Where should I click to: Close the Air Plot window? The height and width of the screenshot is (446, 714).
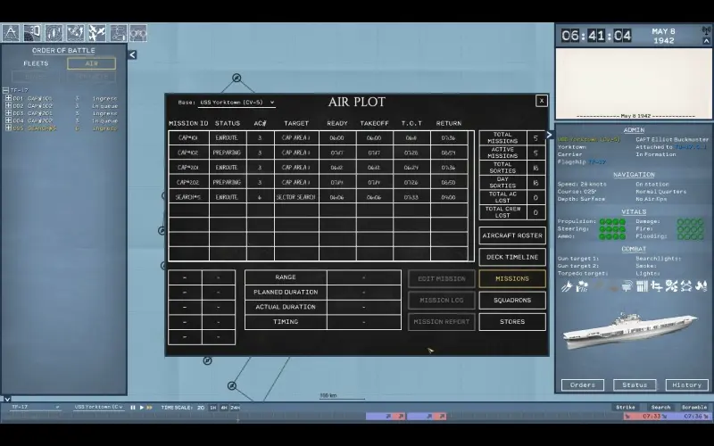point(541,101)
